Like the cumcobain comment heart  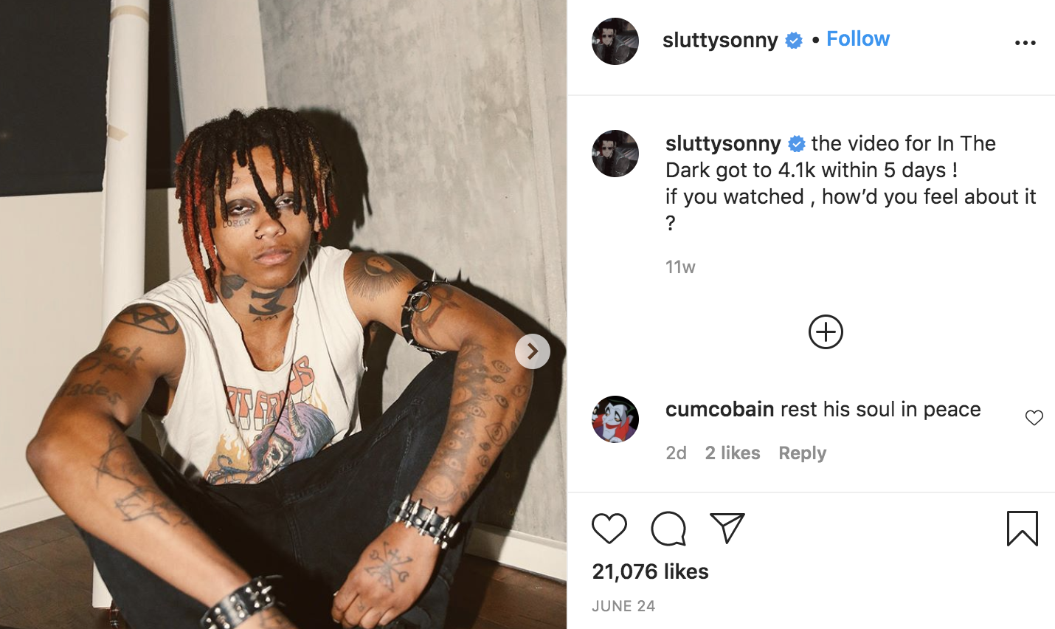pyautogui.click(x=1034, y=418)
